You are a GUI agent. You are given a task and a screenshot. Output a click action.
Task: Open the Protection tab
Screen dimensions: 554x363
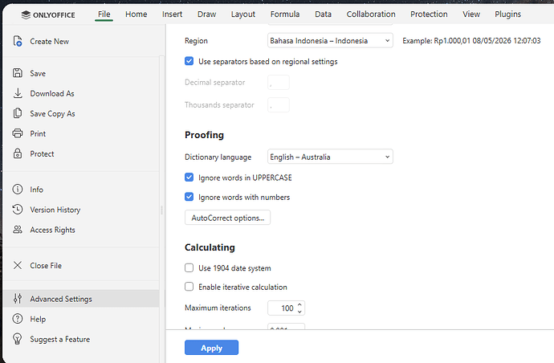pos(429,14)
